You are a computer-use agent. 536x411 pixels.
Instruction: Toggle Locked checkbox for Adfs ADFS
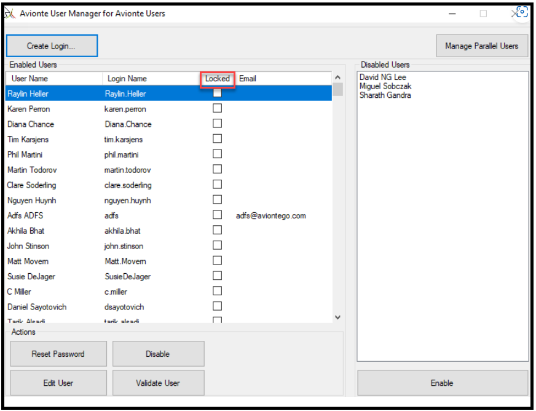tap(218, 215)
